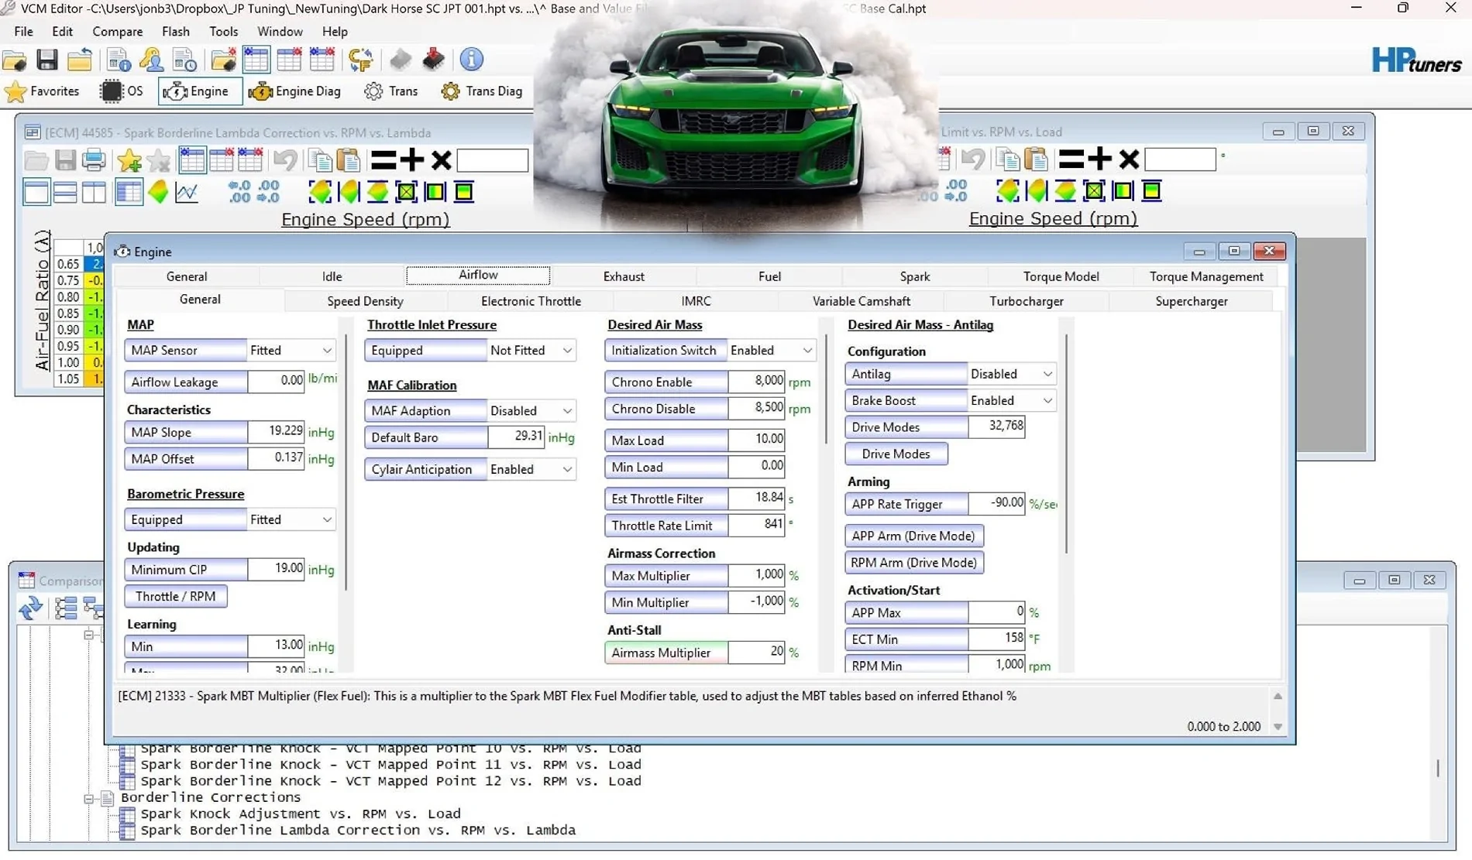Open the Trans gear navigator

tap(391, 91)
